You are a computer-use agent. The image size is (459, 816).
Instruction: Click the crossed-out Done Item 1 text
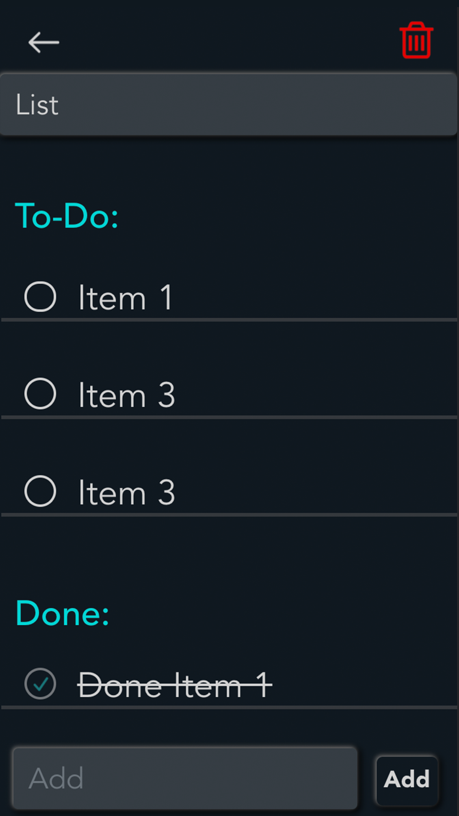(175, 685)
